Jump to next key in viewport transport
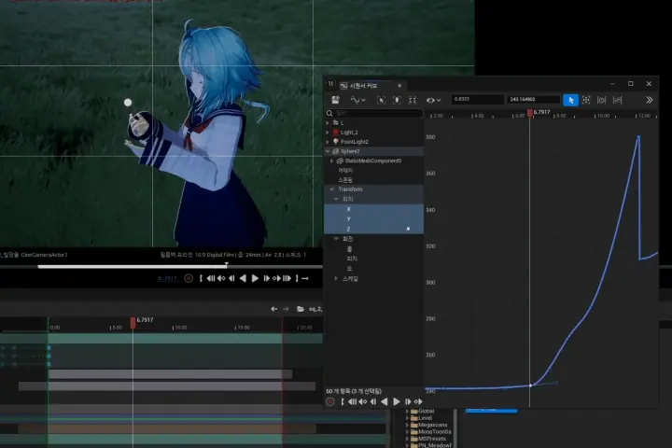The height and width of the screenshot is (448, 672). coord(276,278)
